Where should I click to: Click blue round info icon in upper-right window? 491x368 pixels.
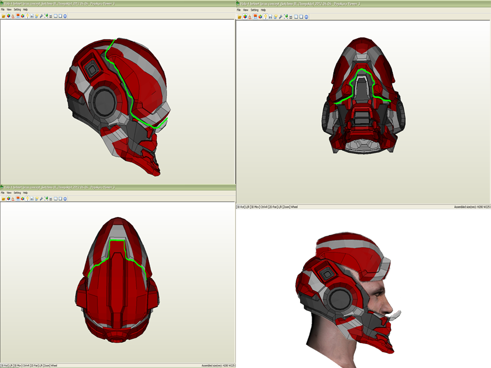point(306,17)
